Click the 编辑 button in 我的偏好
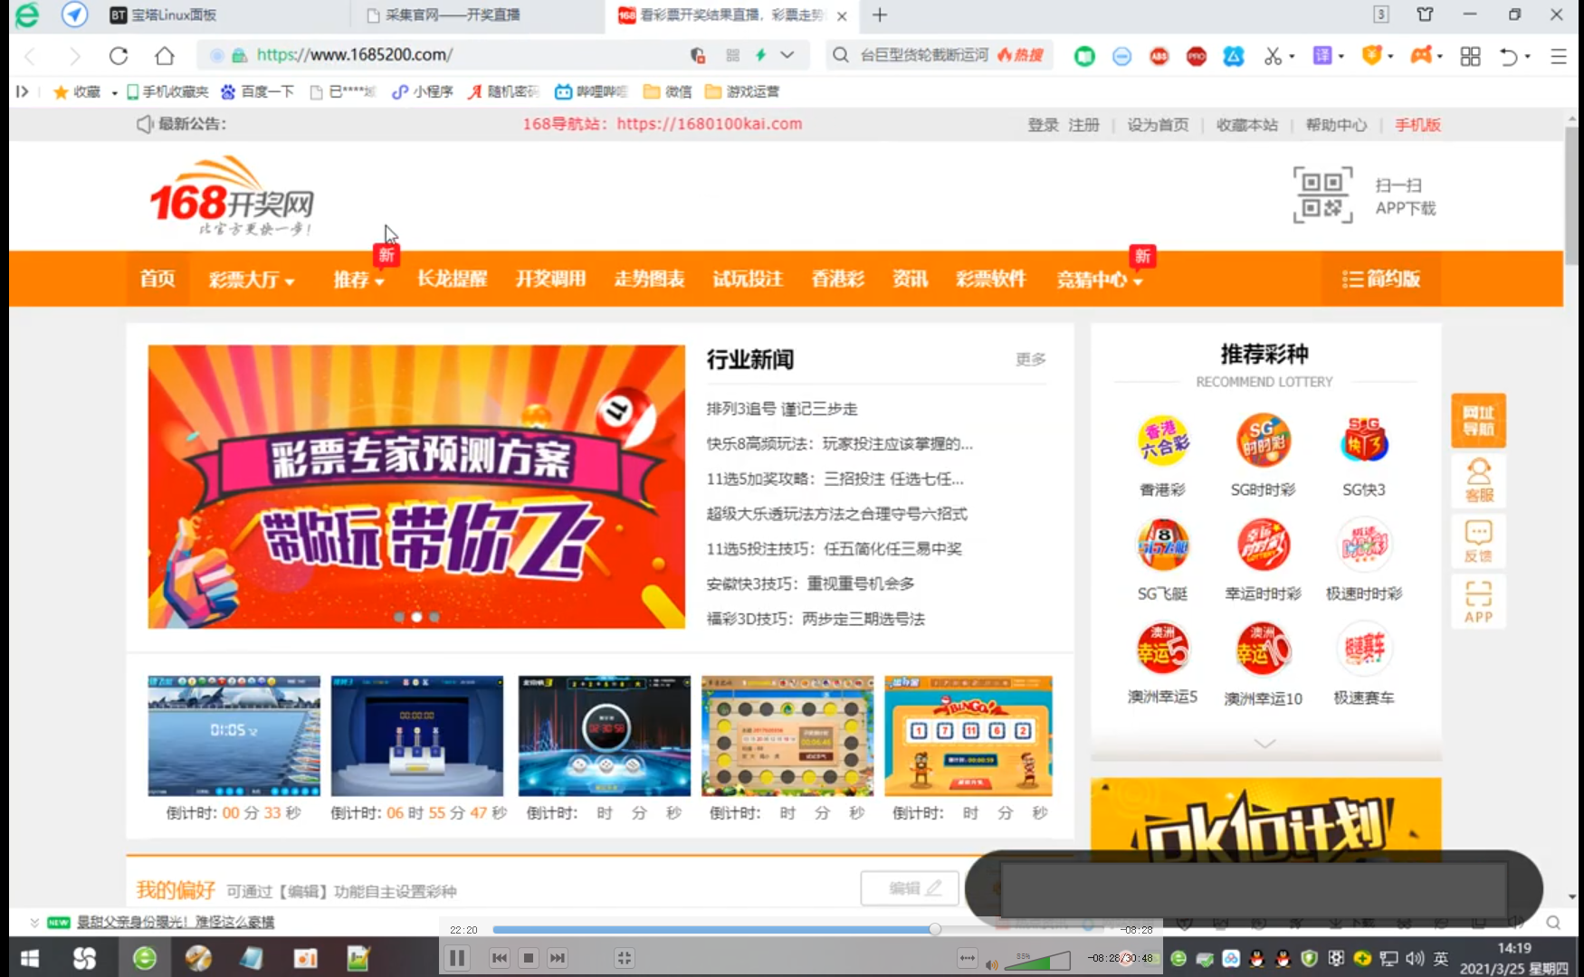Viewport: 1584px width, 977px height. click(x=913, y=888)
